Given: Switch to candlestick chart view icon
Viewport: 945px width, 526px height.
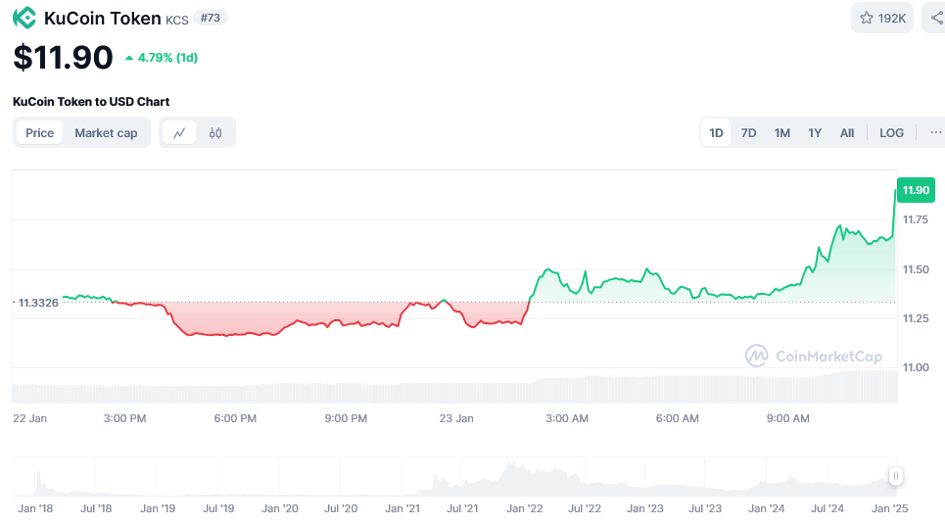Looking at the screenshot, I should point(215,133).
